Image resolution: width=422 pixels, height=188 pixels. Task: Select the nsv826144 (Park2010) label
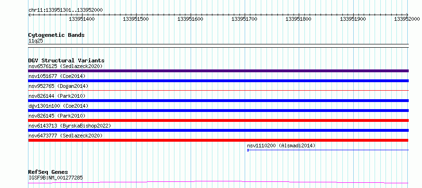click(57, 96)
